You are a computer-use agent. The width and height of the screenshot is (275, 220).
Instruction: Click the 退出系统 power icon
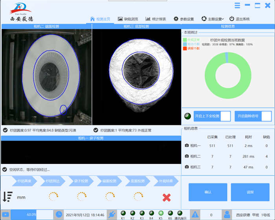[x=232, y=18]
